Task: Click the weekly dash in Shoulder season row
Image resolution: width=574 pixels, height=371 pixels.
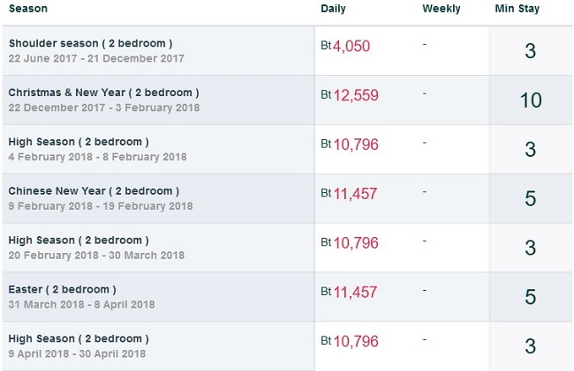Action: pyautogui.click(x=425, y=44)
